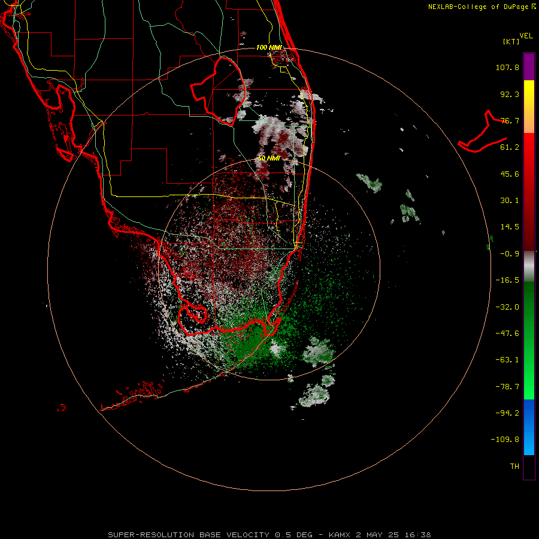Click the gray near-zero segment of the color bar

pos(529,267)
